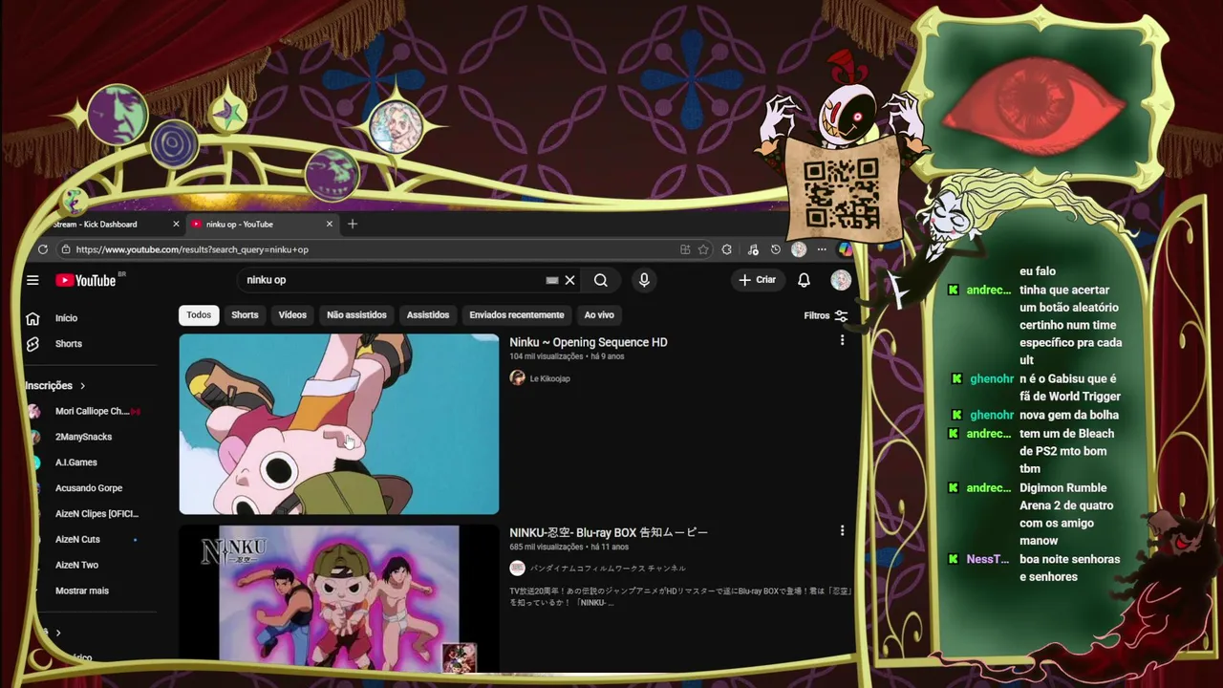Play the Ninku Opening Sequence thumbnail
Screen dimensions: 1223x688
point(339,424)
